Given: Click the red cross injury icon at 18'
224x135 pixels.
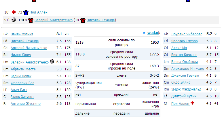Looking at the screenshot, I should pos(14,12).
